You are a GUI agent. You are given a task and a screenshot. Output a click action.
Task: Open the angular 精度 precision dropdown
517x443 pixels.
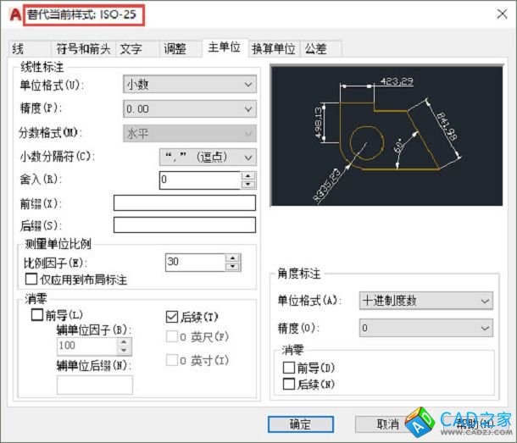(425, 327)
